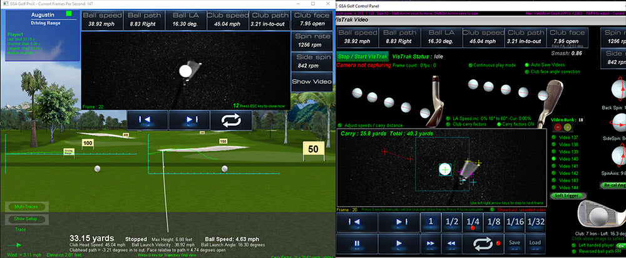Toggle Club face angle correction
This screenshot has height=258, width=626.
click(x=526, y=71)
